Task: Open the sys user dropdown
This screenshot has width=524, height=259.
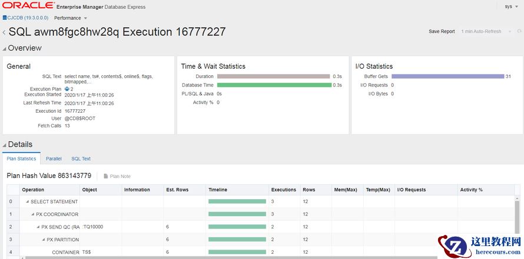Action: [511, 6]
